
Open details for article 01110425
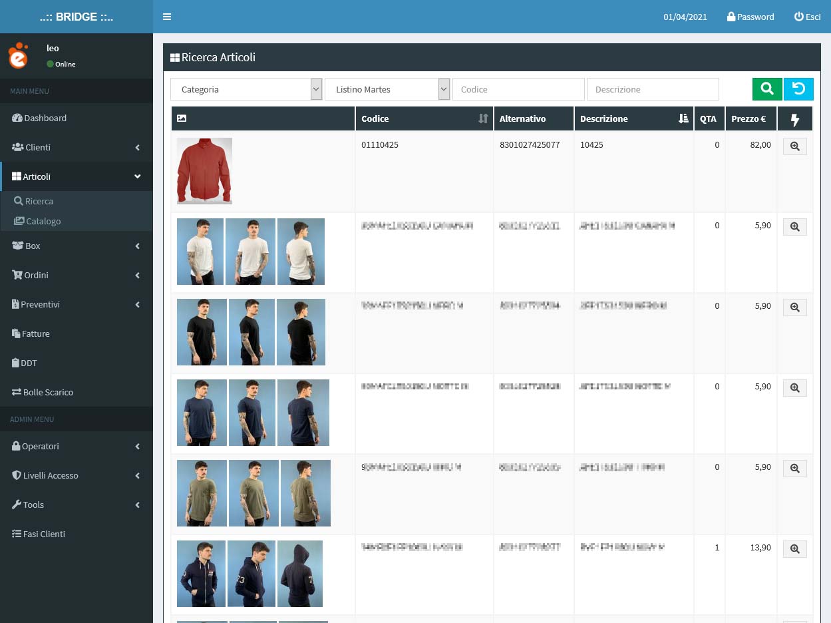[x=794, y=146]
